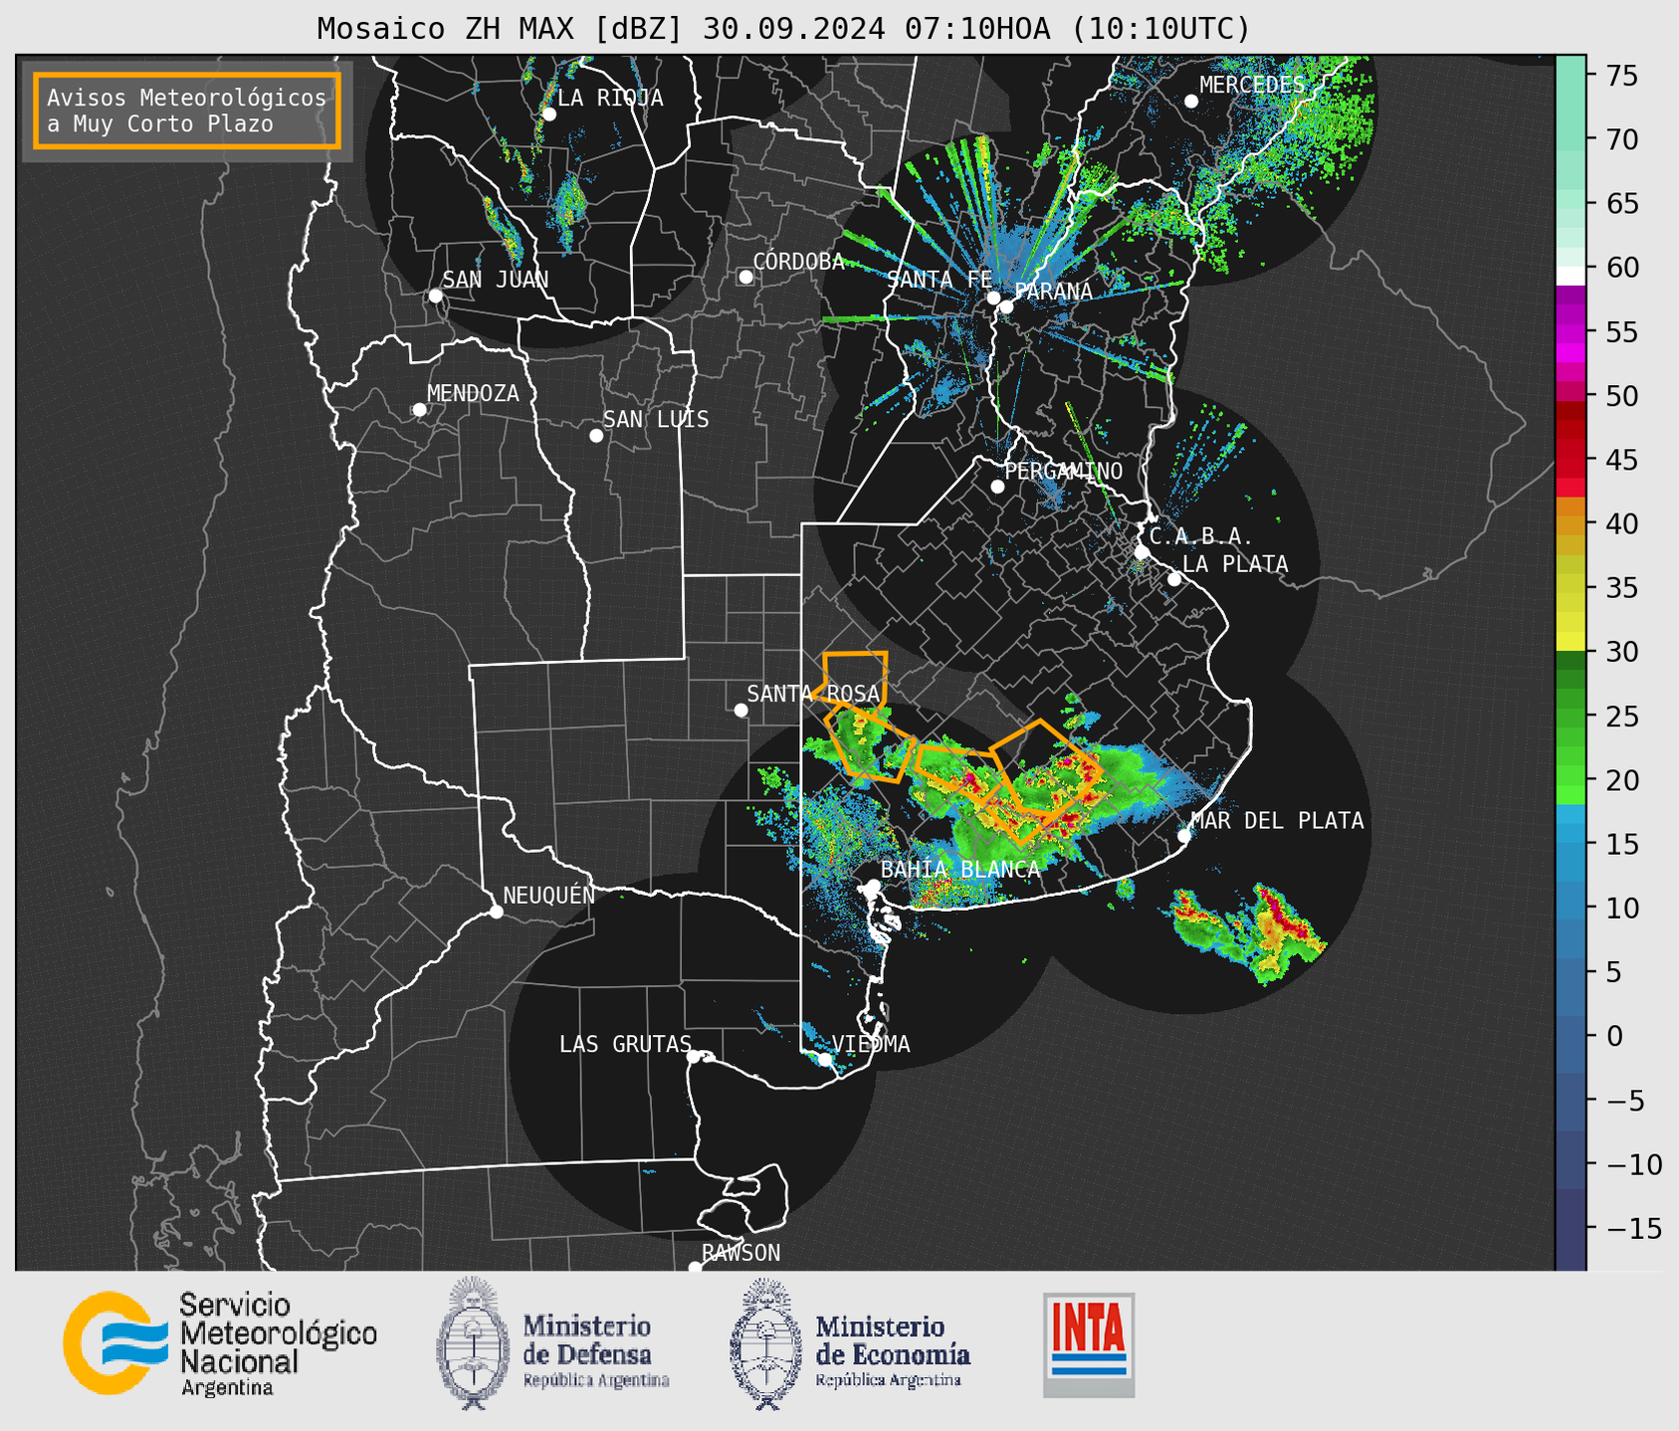This screenshot has height=1431, width=1679.
Task: Click the SAN LUIS label text
Action: pyautogui.click(x=657, y=419)
